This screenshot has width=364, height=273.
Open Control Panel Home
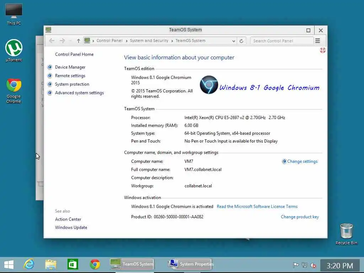click(x=74, y=54)
